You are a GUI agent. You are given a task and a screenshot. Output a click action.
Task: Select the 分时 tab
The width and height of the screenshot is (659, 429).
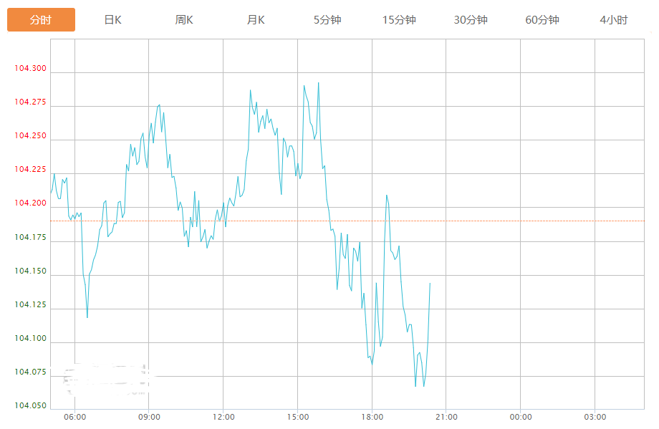coord(41,20)
